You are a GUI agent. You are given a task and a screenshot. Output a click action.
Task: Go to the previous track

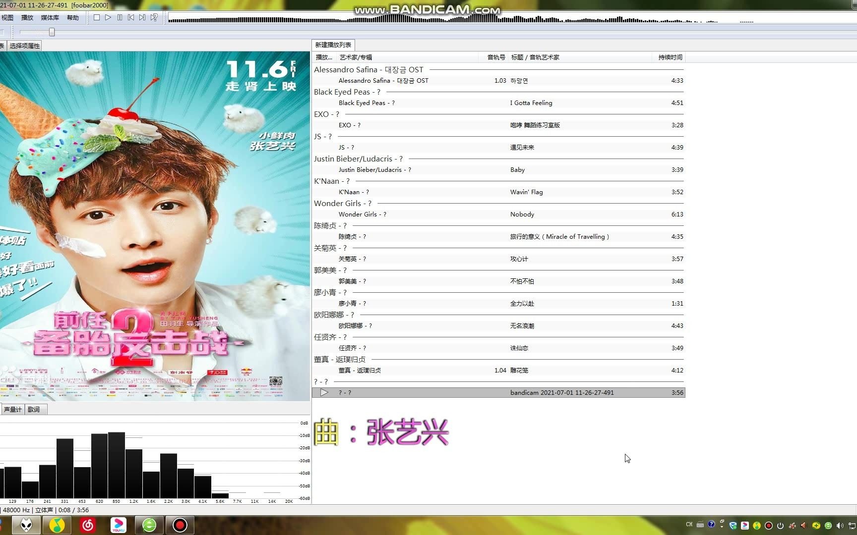(x=131, y=17)
